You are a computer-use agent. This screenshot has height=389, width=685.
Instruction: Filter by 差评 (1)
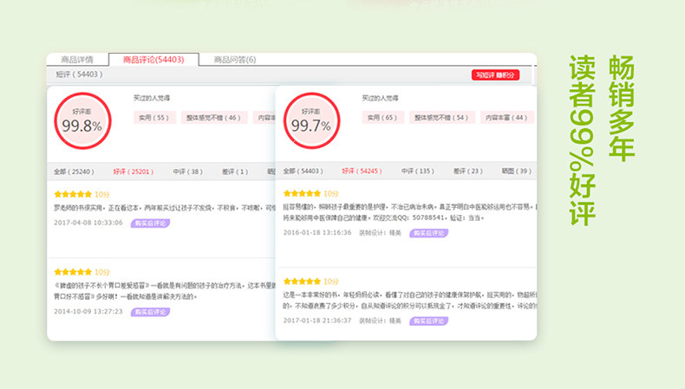(235, 172)
